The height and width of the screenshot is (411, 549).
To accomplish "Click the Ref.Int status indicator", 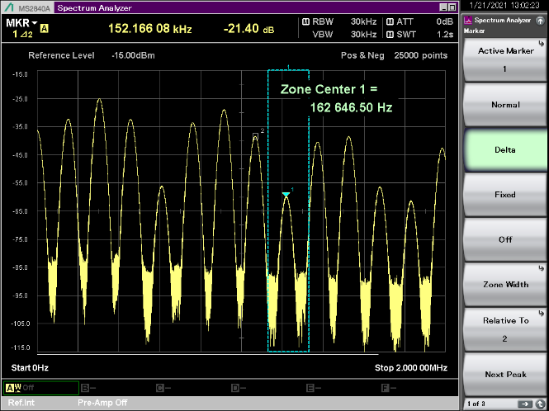I will 21,403.
